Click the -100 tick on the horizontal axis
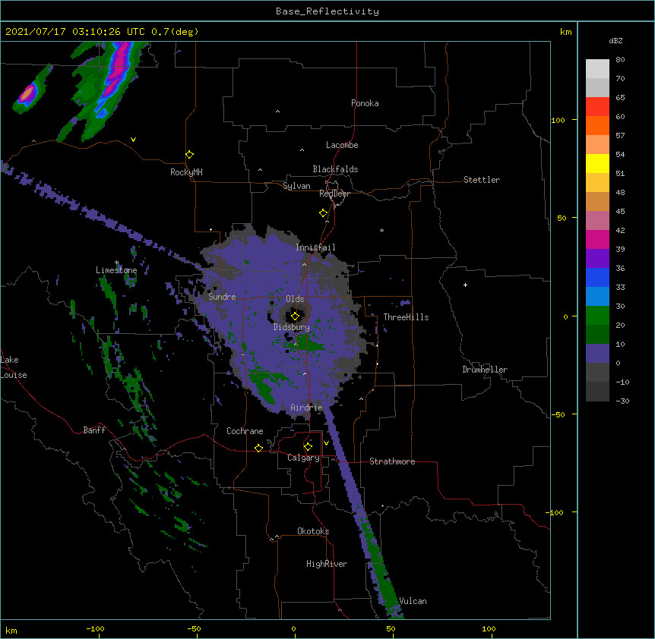 (95, 628)
